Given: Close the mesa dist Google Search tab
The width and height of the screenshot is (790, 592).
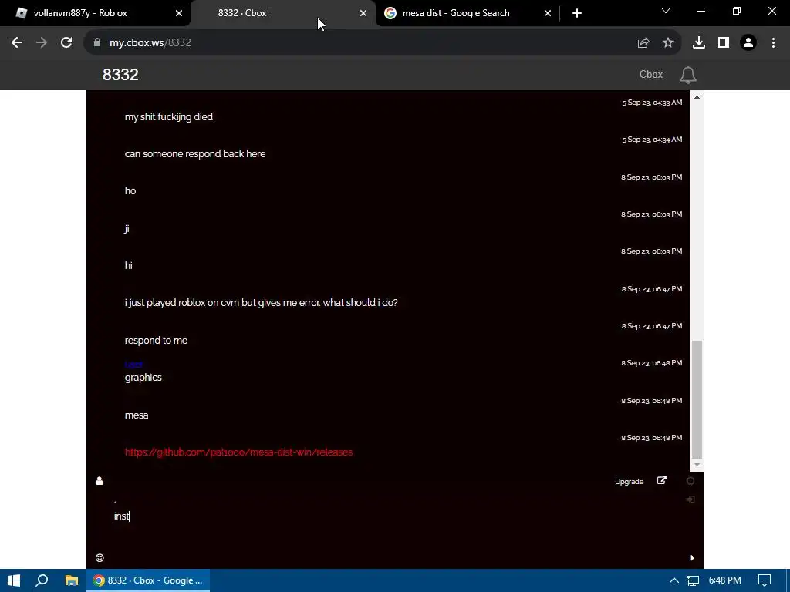Looking at the screenshot, I should click(x=548, y=13).
